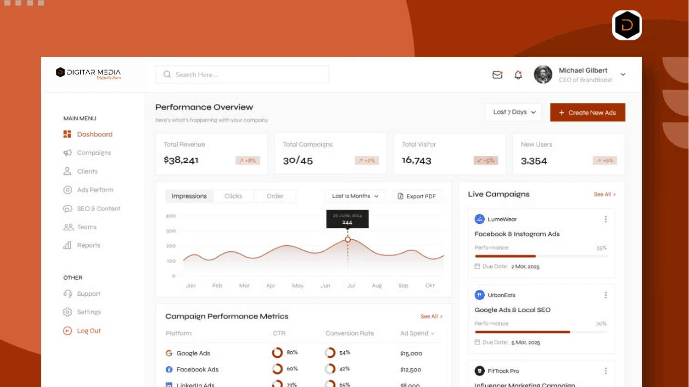The image size is (689, 387).
Task: Open the Settings gear icon
Action: click(67, 312)
